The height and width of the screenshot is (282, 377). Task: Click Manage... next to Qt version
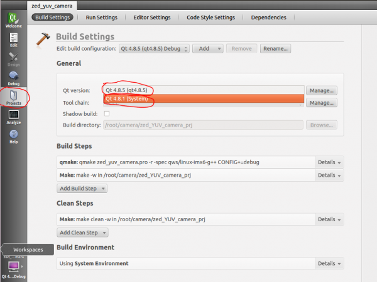tap(322, 91)
